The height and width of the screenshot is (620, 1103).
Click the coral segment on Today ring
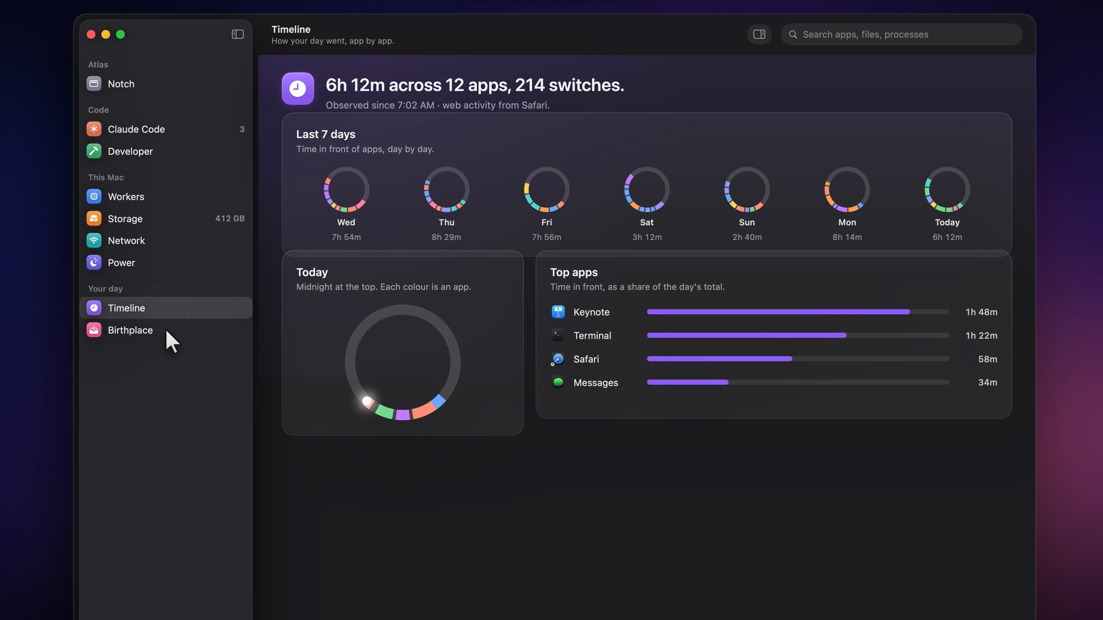click(424, 410)
